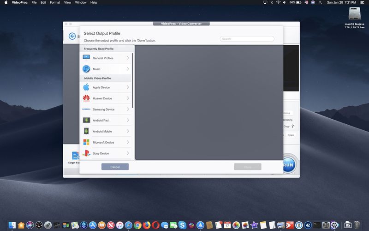The image size is (369, 231).
Task: Open iMovie star icon in Dock
Action: point(254,225)
